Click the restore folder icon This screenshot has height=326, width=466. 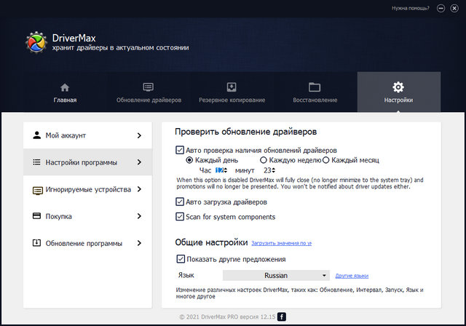point(315,87)
